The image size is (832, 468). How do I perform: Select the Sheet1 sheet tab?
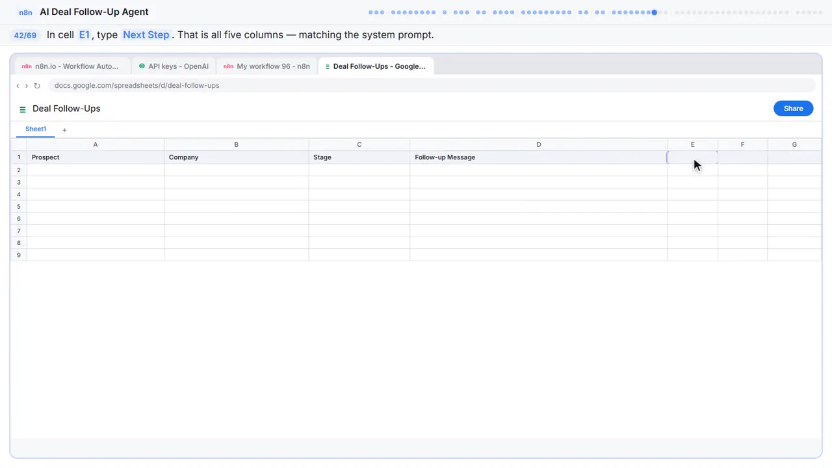pyautogui.click(x=36, y=129)
